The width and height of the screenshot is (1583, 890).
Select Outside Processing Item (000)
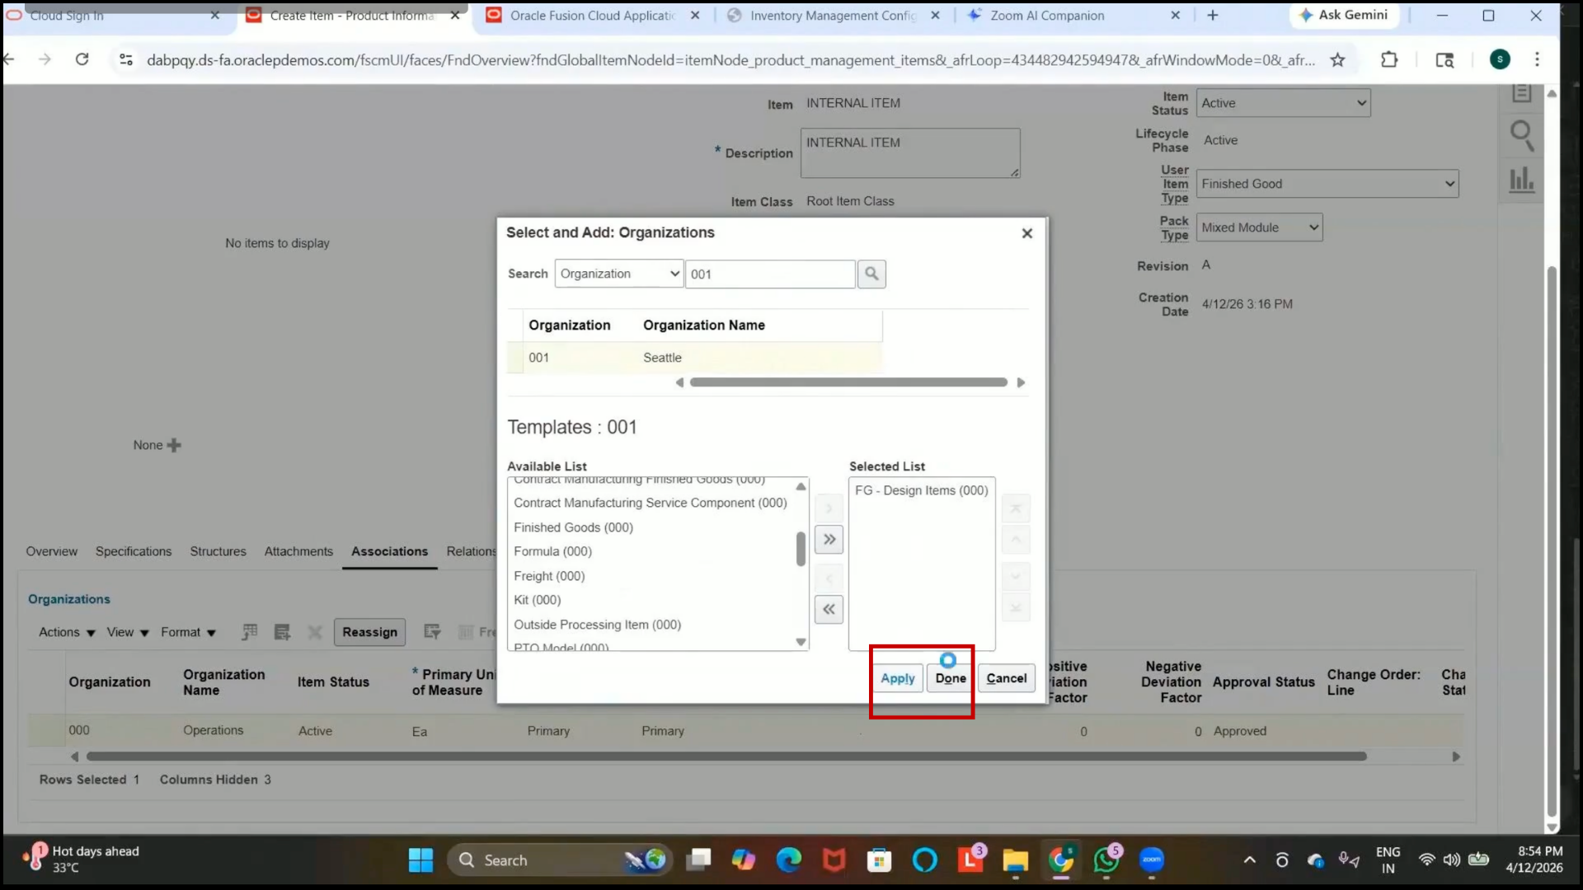pos(597,625)
